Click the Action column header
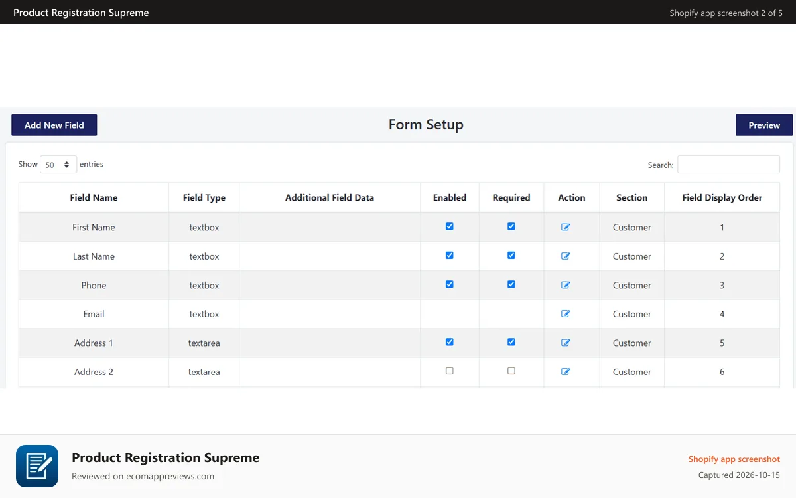The image size is (796, 498). pos(572,198)
